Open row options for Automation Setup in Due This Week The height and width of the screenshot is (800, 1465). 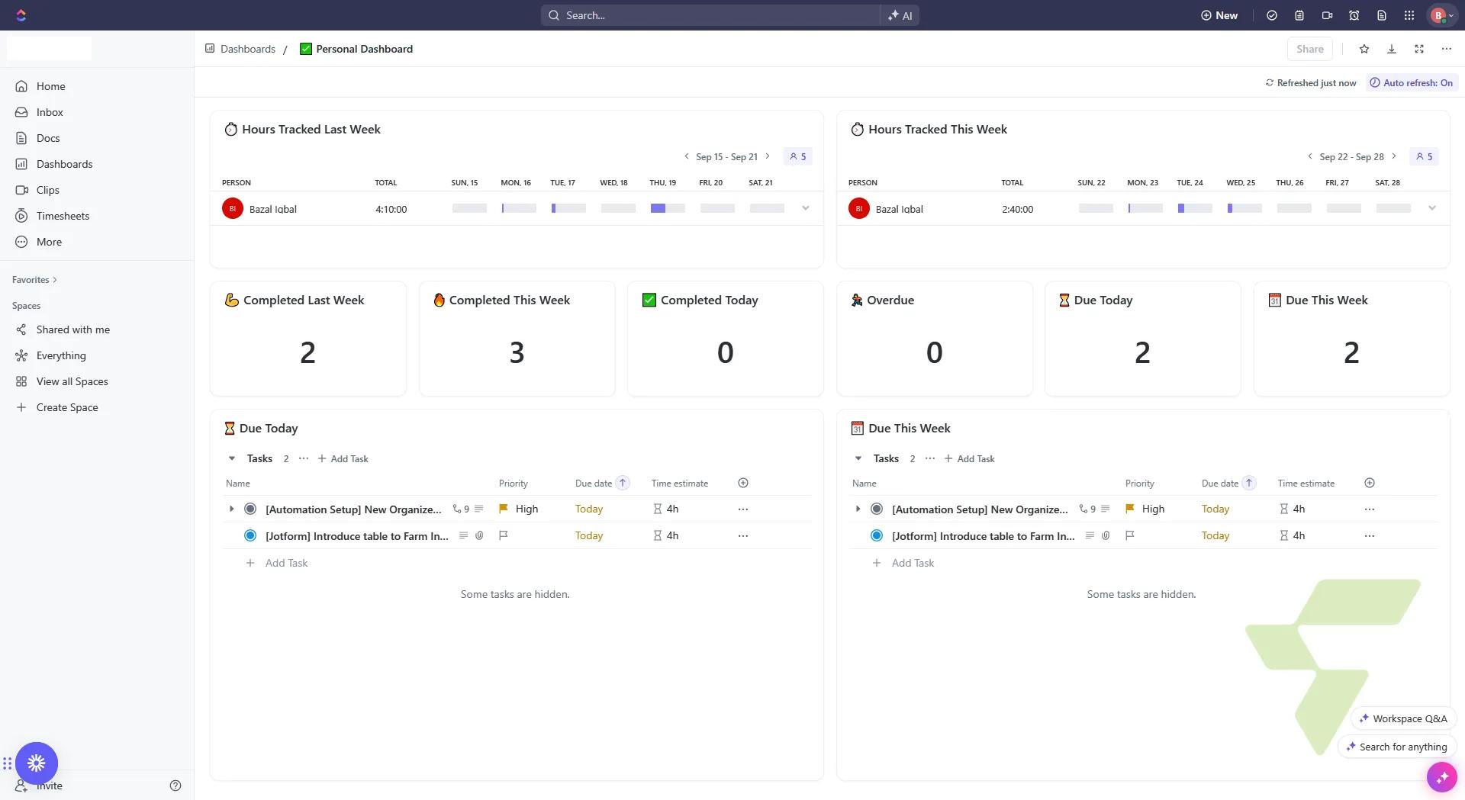(x=1370, y=509)
